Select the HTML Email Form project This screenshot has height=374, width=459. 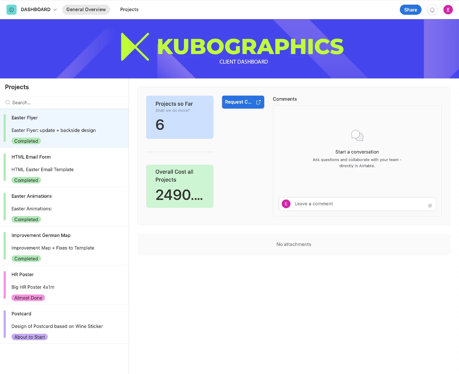(64, 168)
